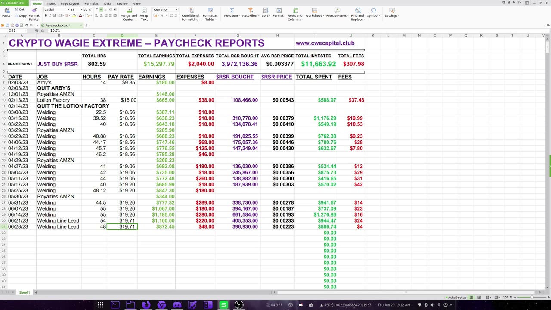Toggle italic formatting
The width and height of the screenshot is (551, 310).
[x=50, y=15]
